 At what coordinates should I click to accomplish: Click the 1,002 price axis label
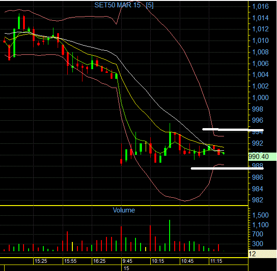(260, 86)
